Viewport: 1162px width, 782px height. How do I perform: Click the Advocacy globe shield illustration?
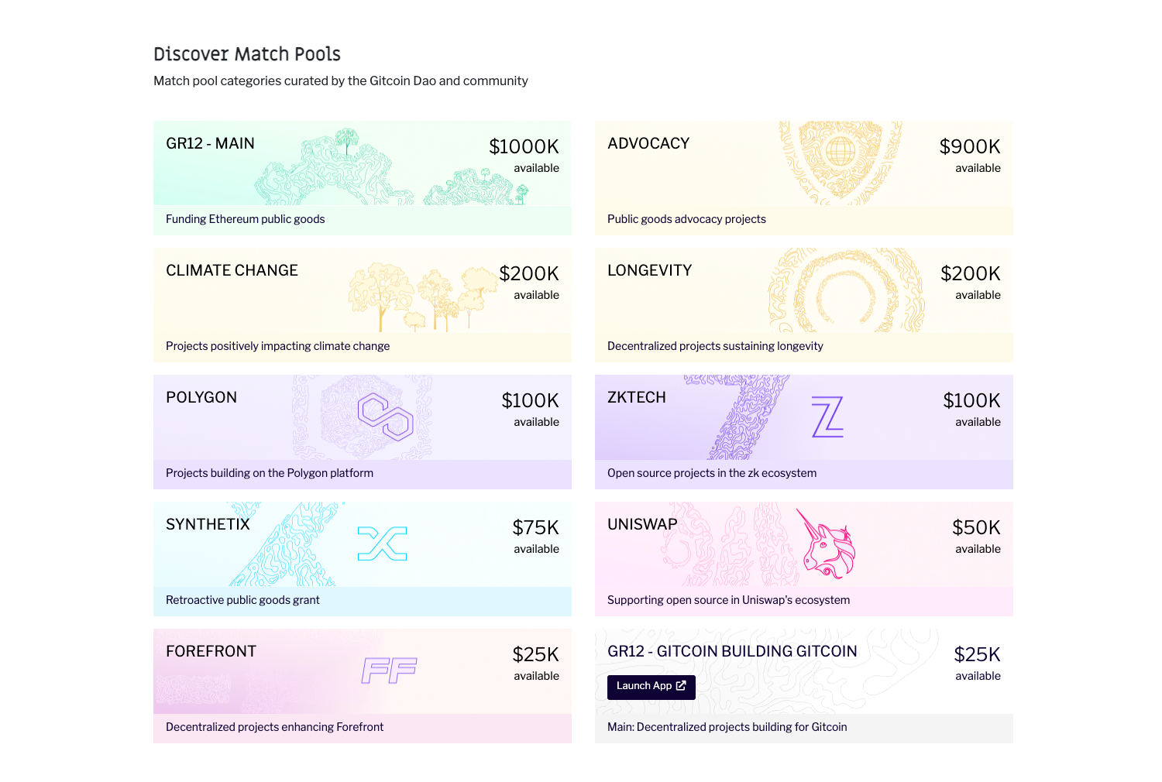pos(840,163)
